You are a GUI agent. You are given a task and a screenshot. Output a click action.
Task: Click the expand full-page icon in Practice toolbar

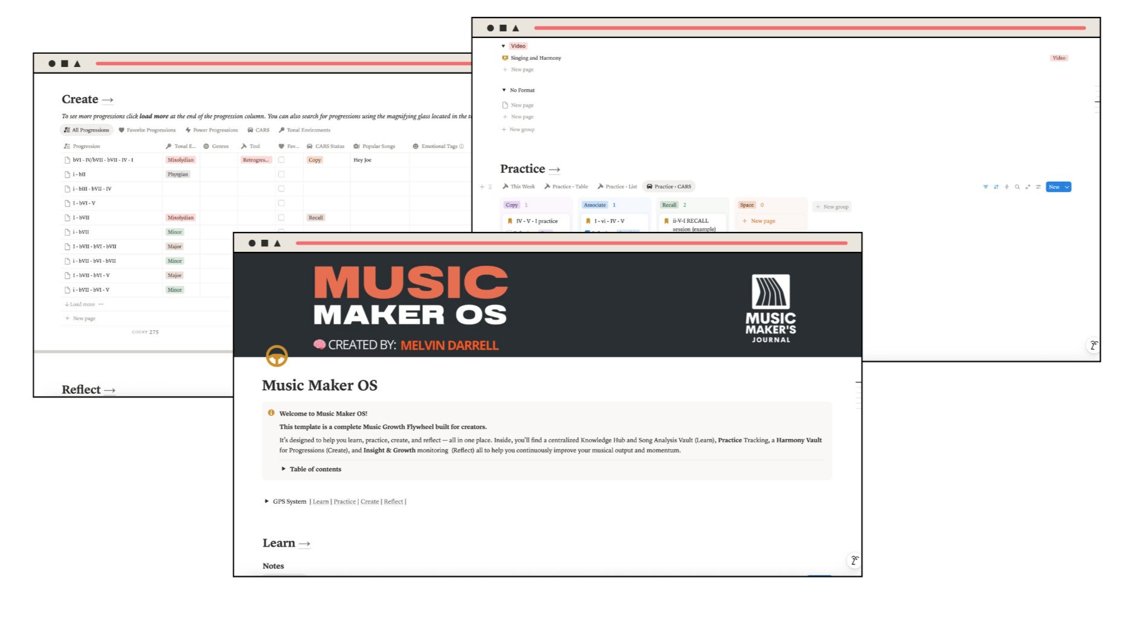1028,187
